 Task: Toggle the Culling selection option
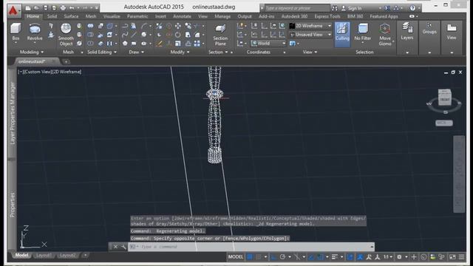342,34
